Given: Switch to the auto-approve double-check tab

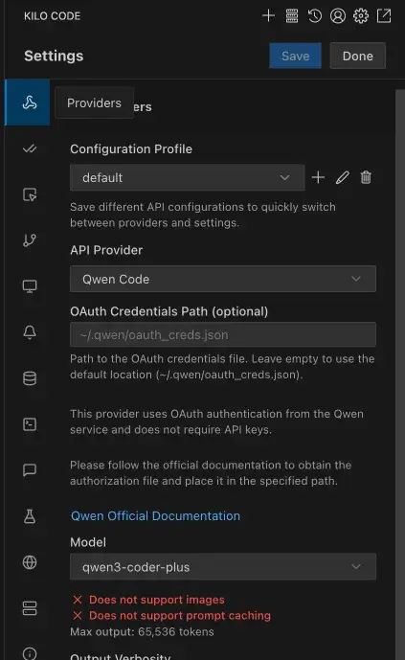Looking at the screenshot, I should 30,148.
